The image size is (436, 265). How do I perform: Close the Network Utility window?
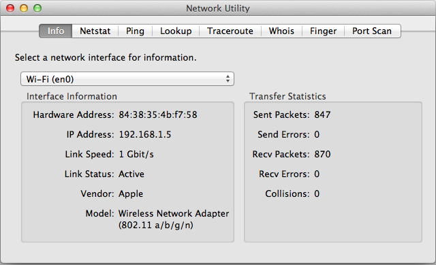tap(10, 8)
